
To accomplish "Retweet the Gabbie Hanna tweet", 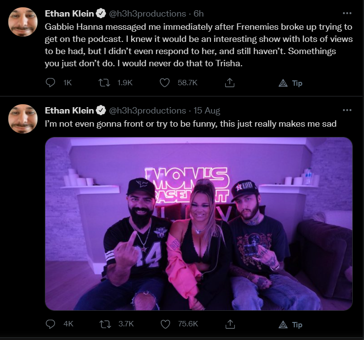I will click(104, 83).
